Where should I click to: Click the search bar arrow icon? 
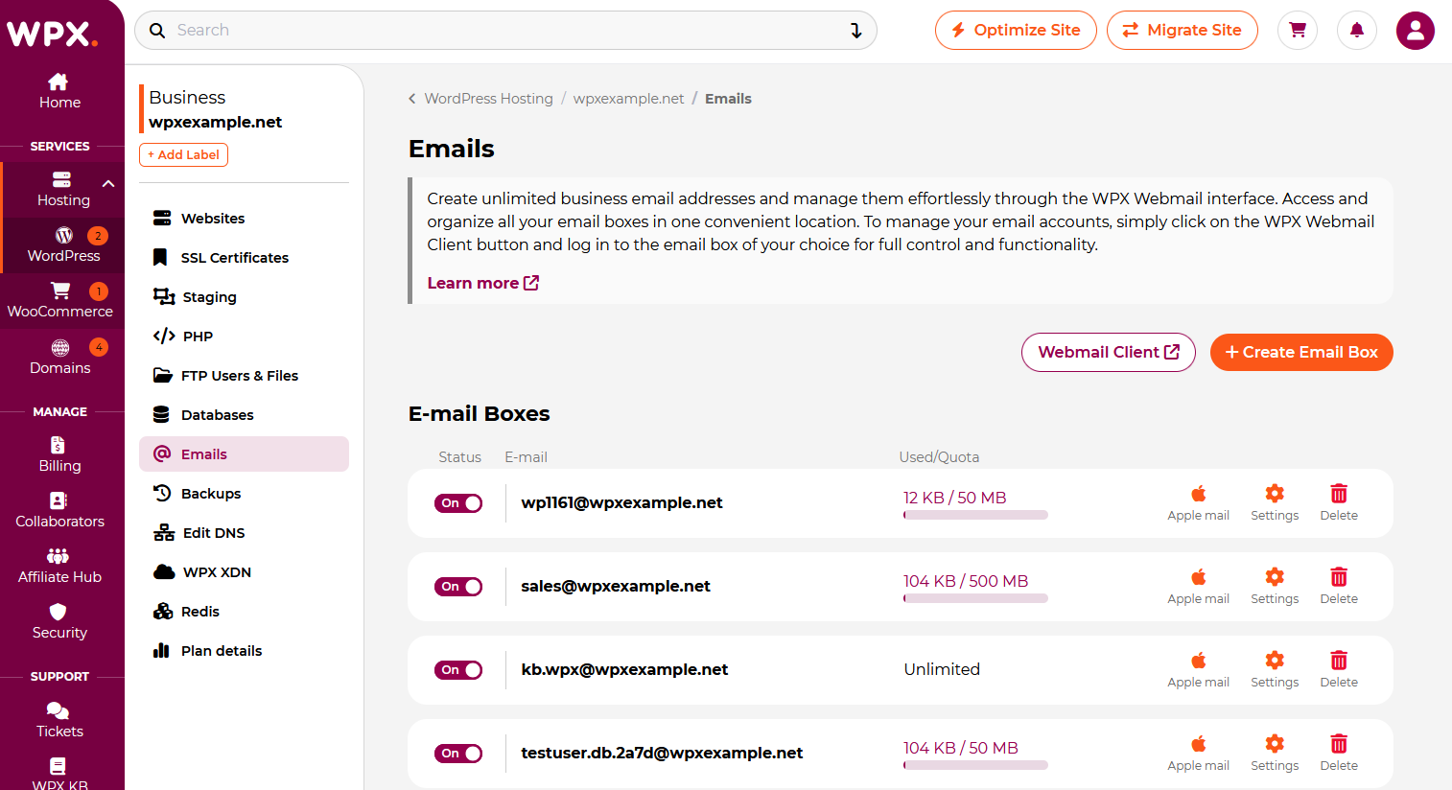855,31
